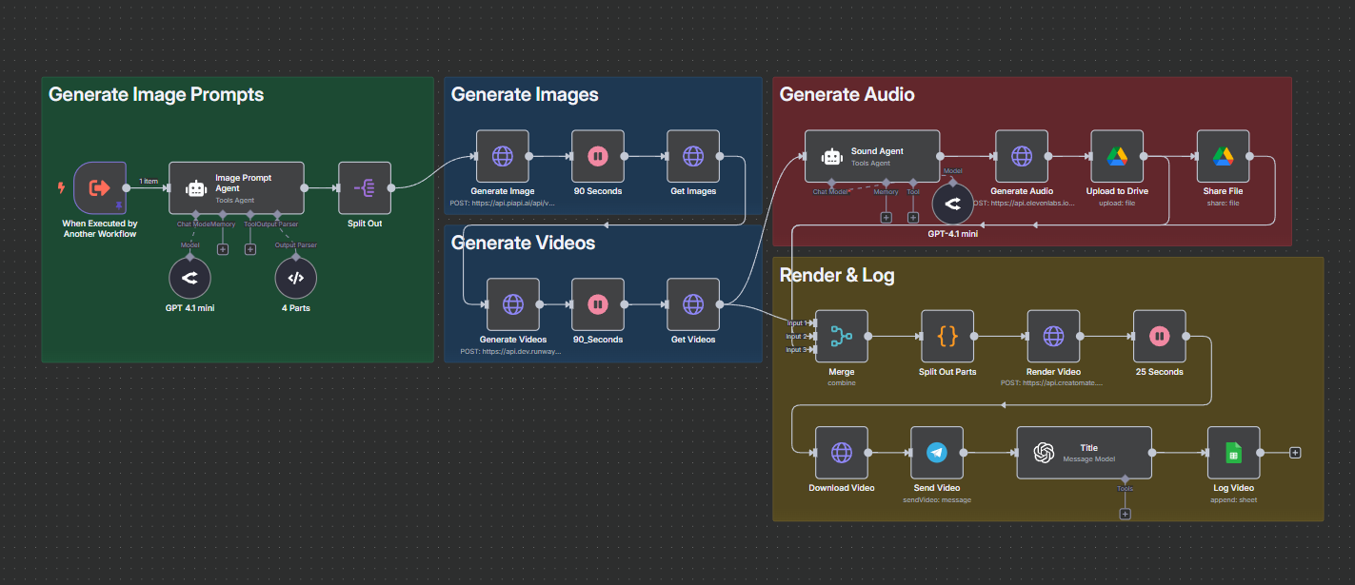
Task: Click the 90_Seconds wait node
Action: click(x=598, y=304)
